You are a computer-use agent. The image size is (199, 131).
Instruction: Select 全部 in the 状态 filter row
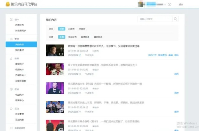point(62,29)
